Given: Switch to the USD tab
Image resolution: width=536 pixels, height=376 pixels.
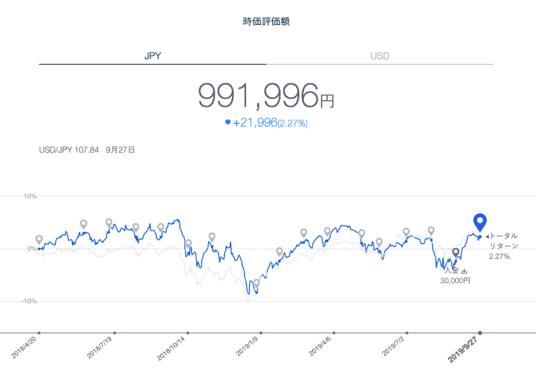Looking at the screenshot, I should pos(380,56).
